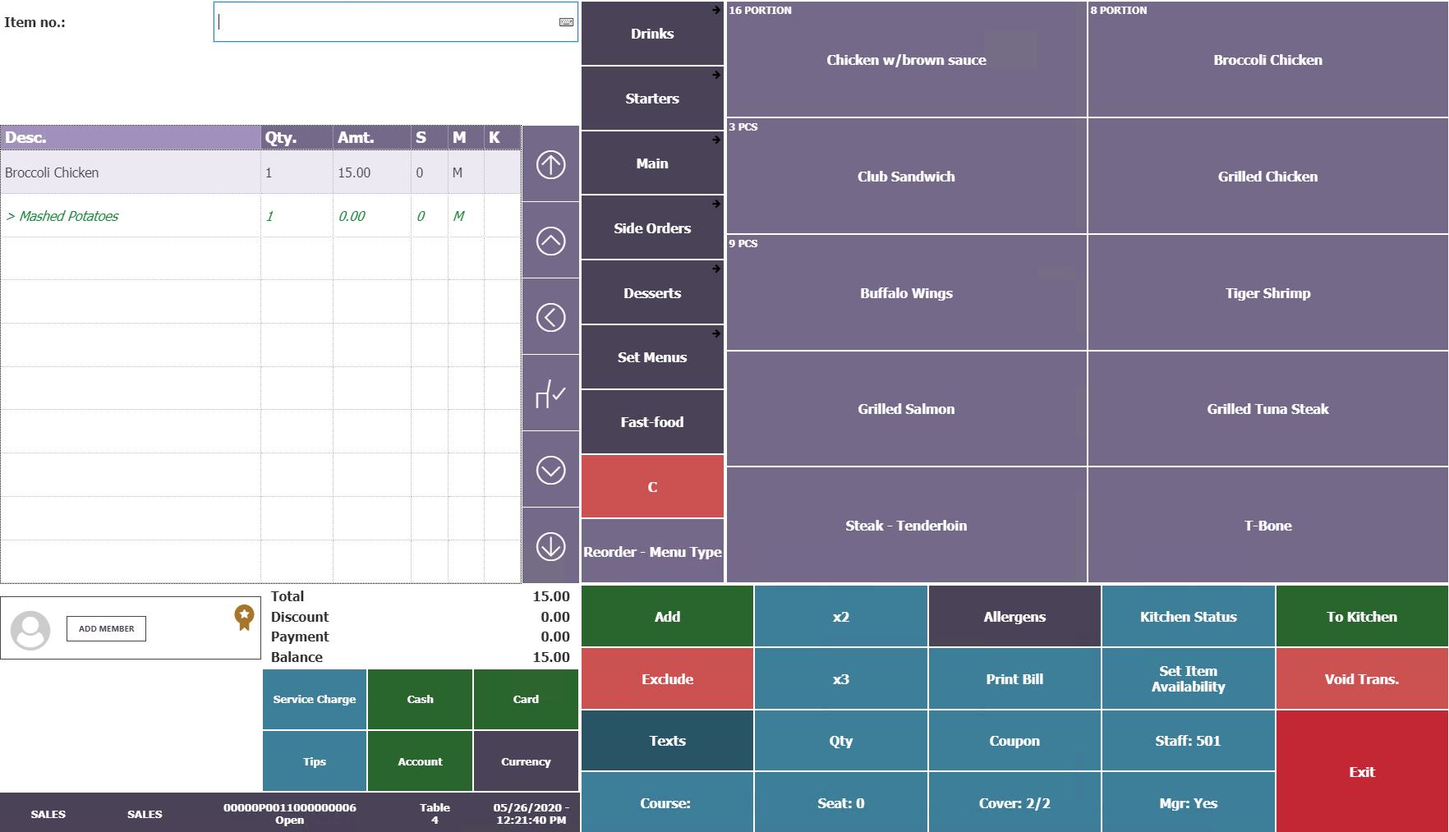Add Chicken w/brown sauce to order
1449x832 pixels.
(x=906, y=60)
